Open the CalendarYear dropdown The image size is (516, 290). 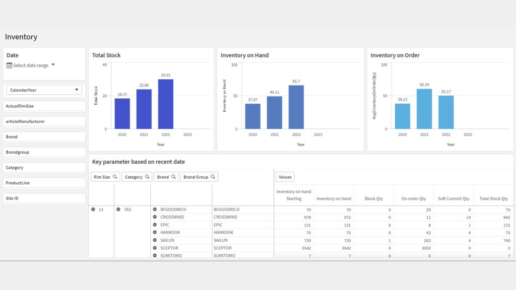[44, 90]
